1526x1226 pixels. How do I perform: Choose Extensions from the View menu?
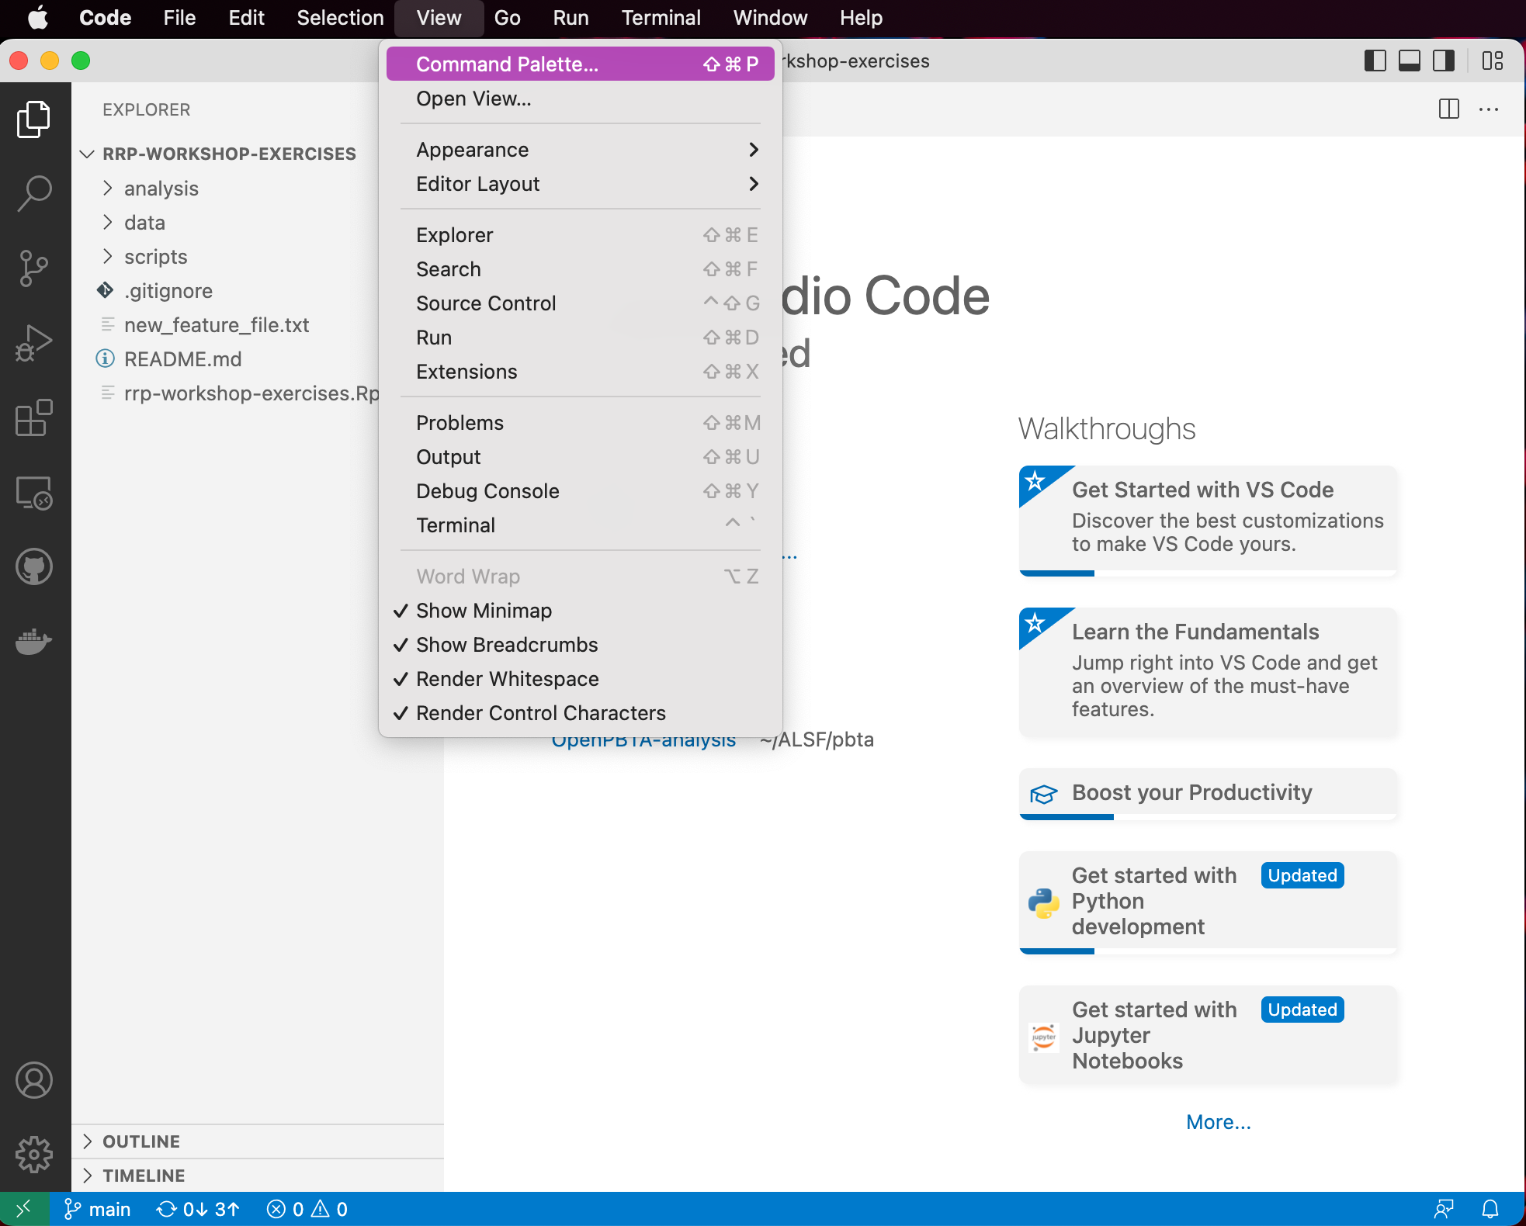click(x=581, y=372)
